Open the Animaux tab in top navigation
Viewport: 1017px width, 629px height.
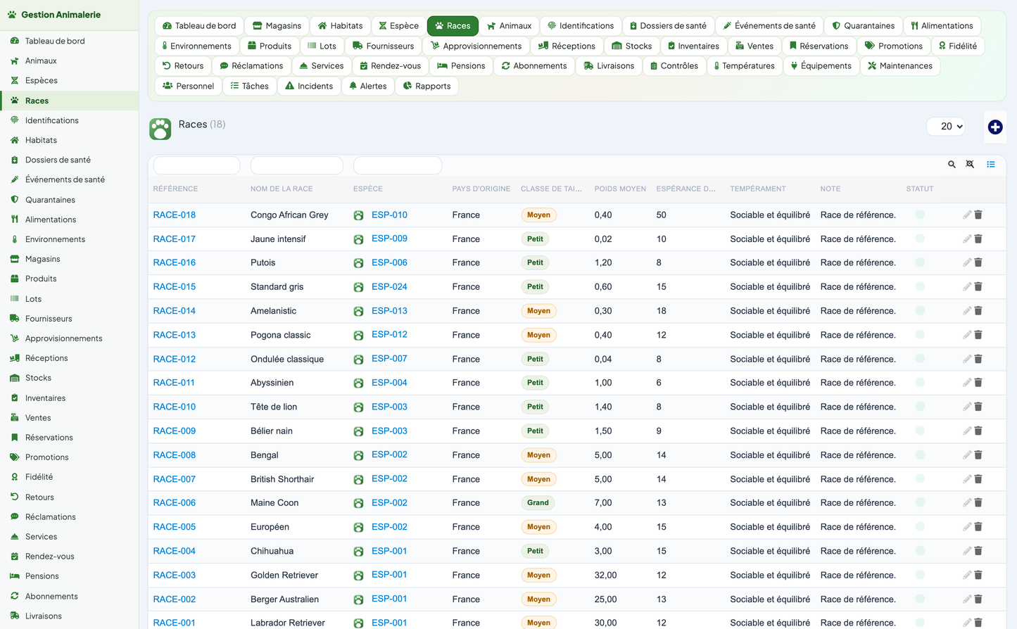pos(509,26)
